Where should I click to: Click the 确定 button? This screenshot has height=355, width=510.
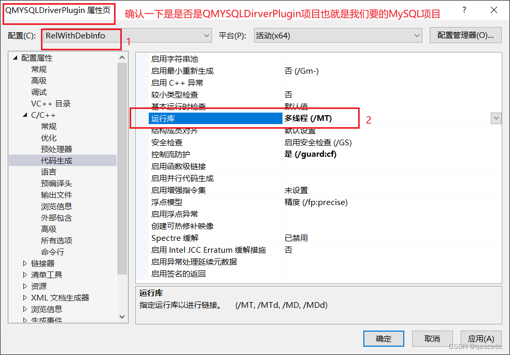click(x=384, y=339)
